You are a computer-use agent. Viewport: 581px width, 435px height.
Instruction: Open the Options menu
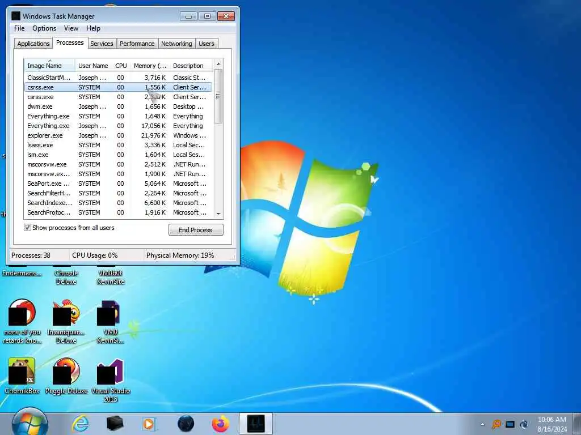tap(44, 28)
